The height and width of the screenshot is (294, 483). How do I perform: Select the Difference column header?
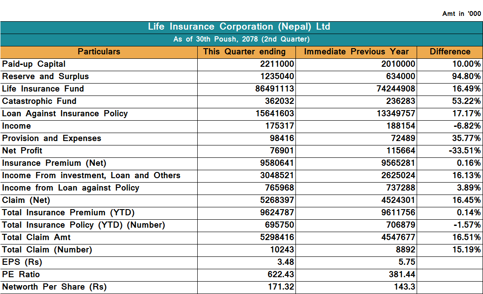pyautogui.click(x=450, y=52)
